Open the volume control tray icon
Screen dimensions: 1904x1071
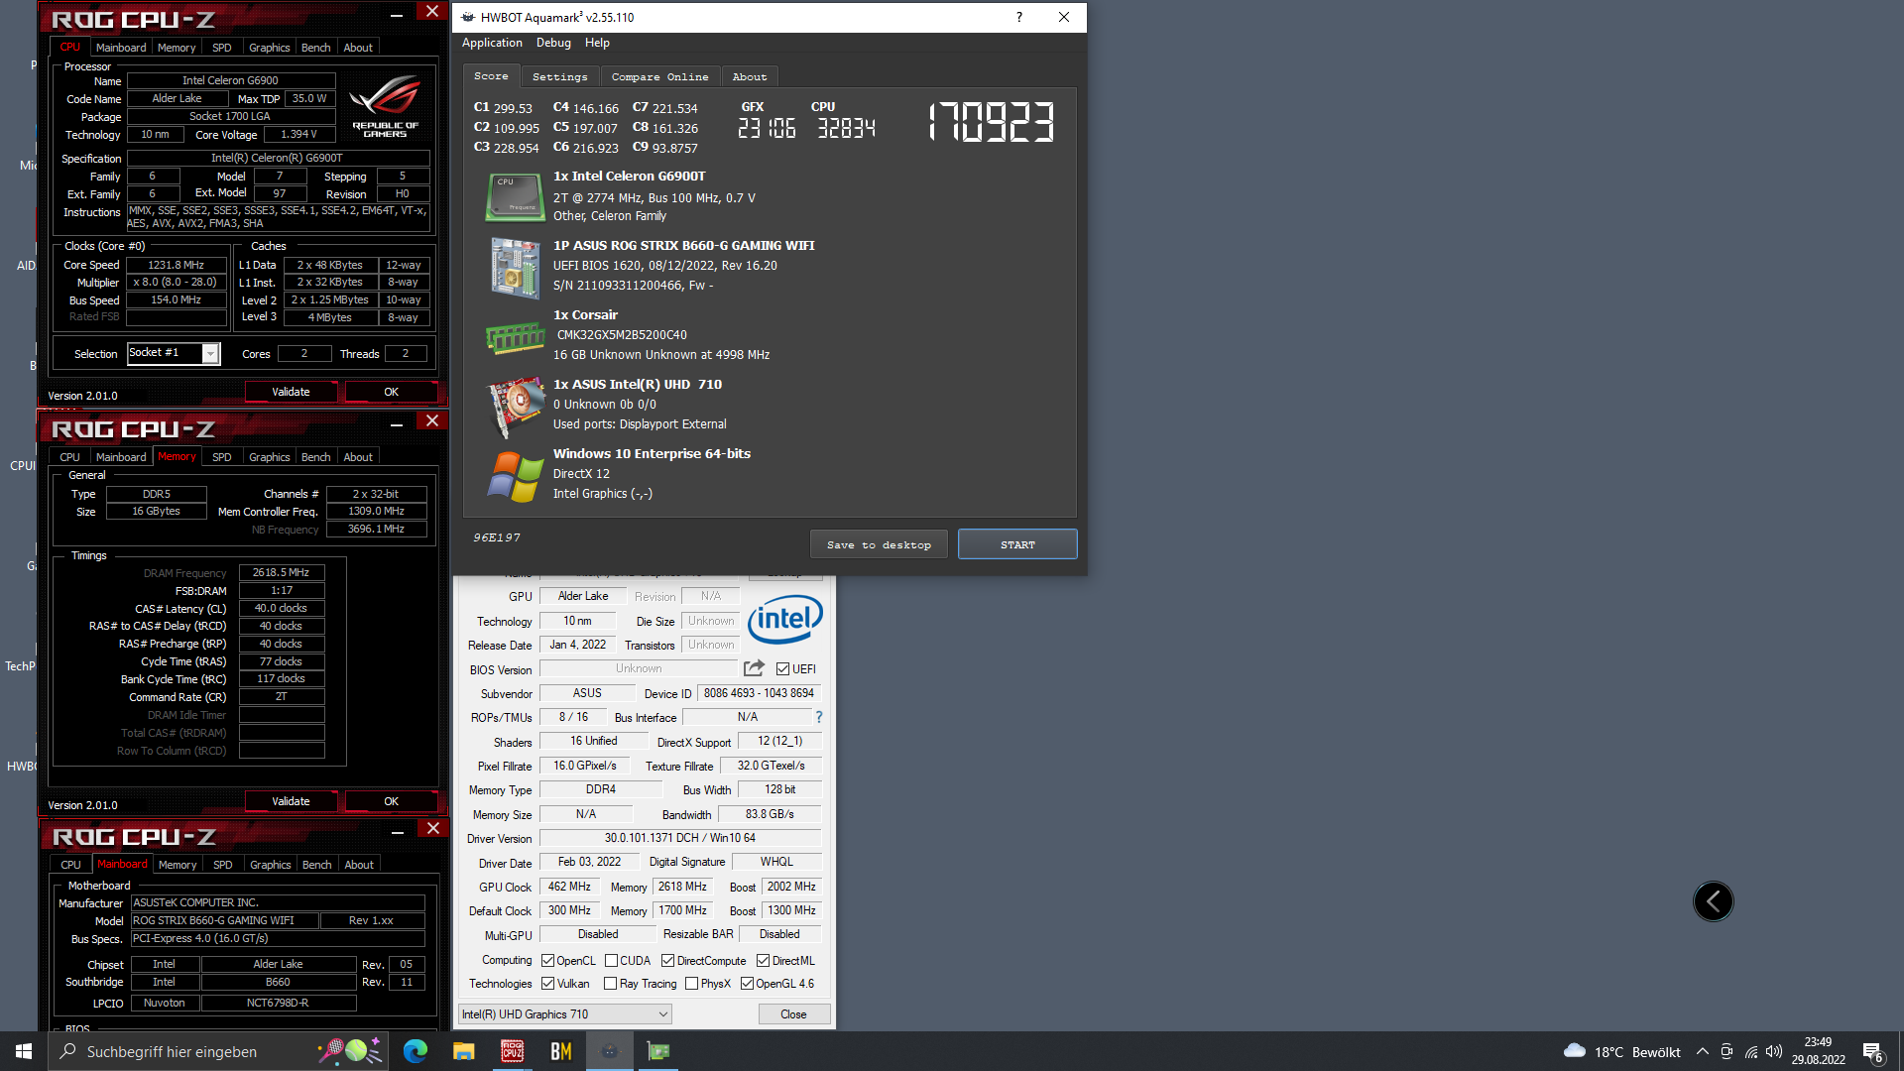click(1774, 1051)
